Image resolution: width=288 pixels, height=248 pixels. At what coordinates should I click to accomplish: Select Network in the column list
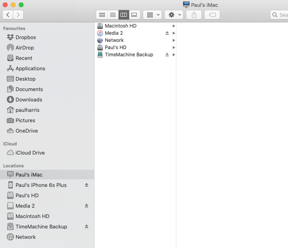point(136,40)
